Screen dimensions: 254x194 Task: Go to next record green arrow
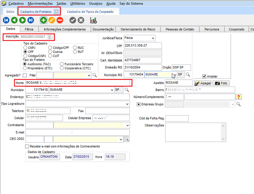pos(22,20)
